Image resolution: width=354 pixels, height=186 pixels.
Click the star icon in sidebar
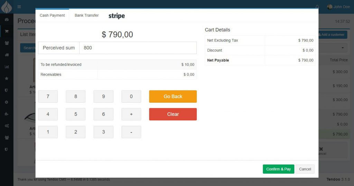click(x=7, y=78)
